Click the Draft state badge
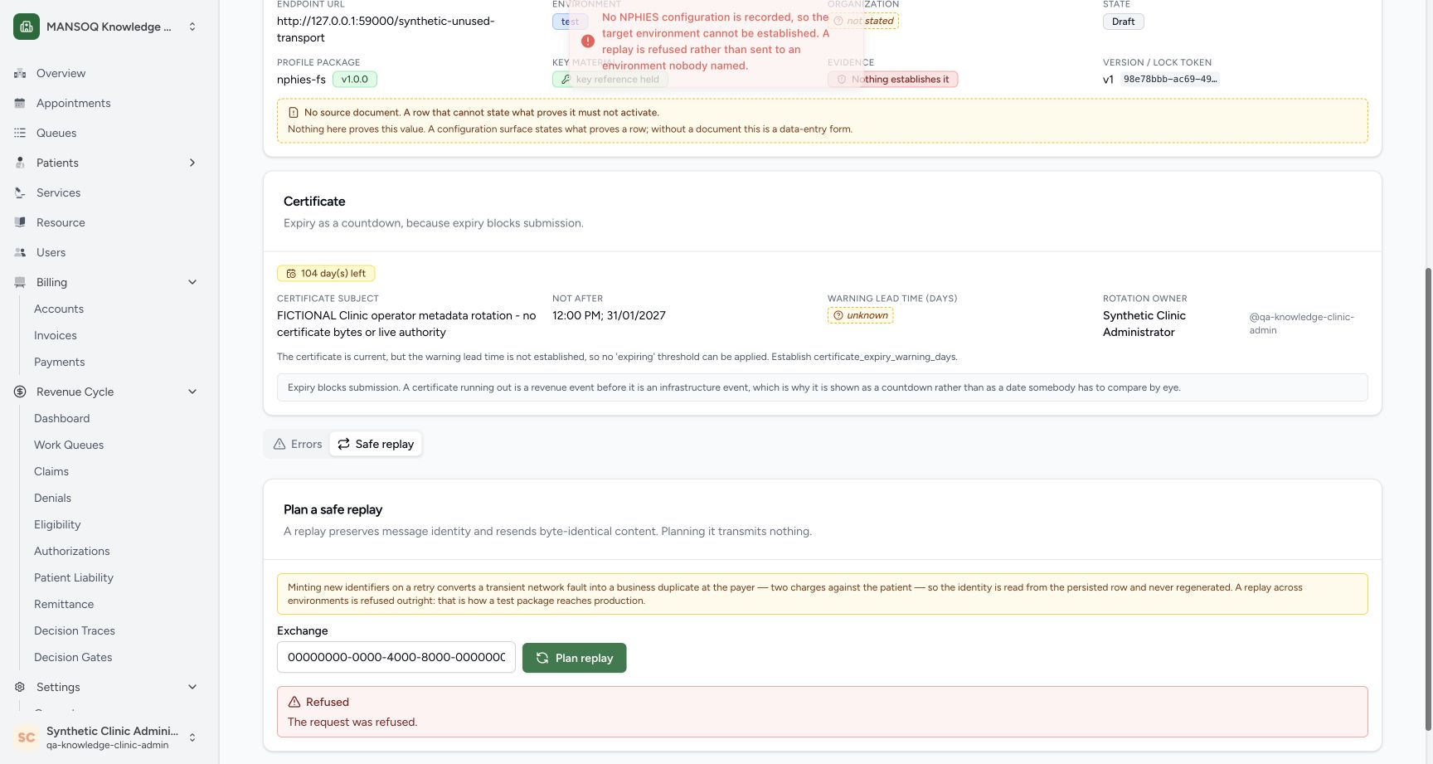1433x764 pixels. (x=1124, y=22)
